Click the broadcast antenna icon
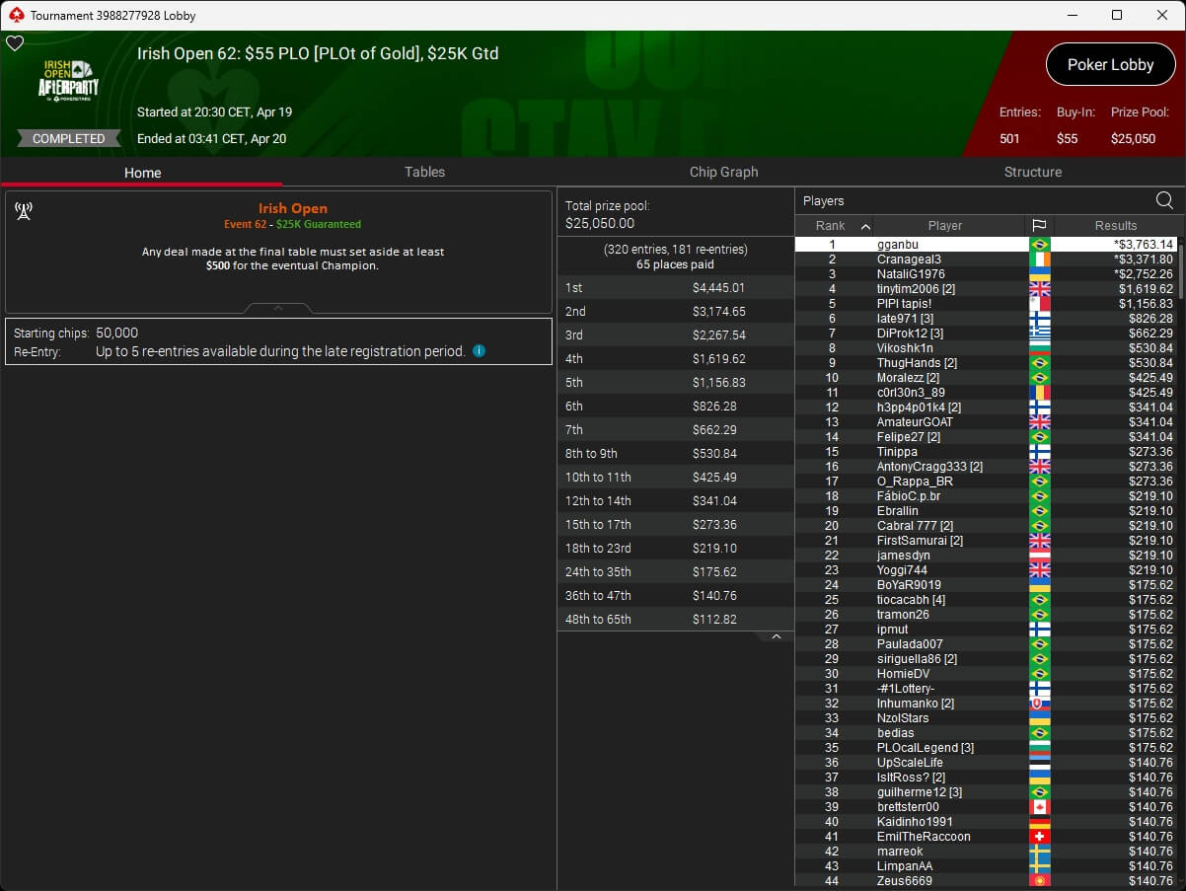Screen dimensions: 1186x891 point(25,210)
